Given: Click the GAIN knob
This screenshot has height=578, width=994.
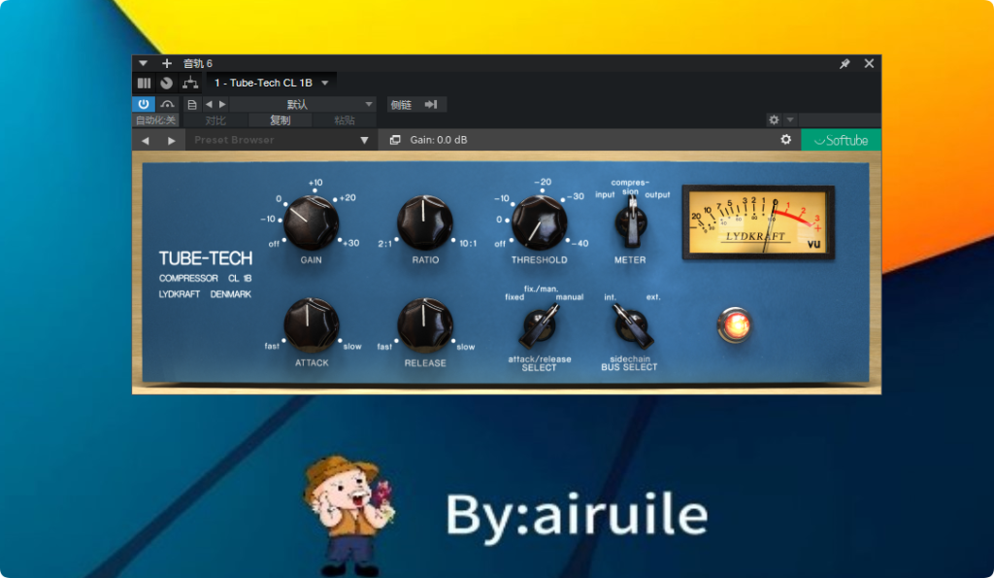Looking at the screenshot, I should tap(311, 222).
